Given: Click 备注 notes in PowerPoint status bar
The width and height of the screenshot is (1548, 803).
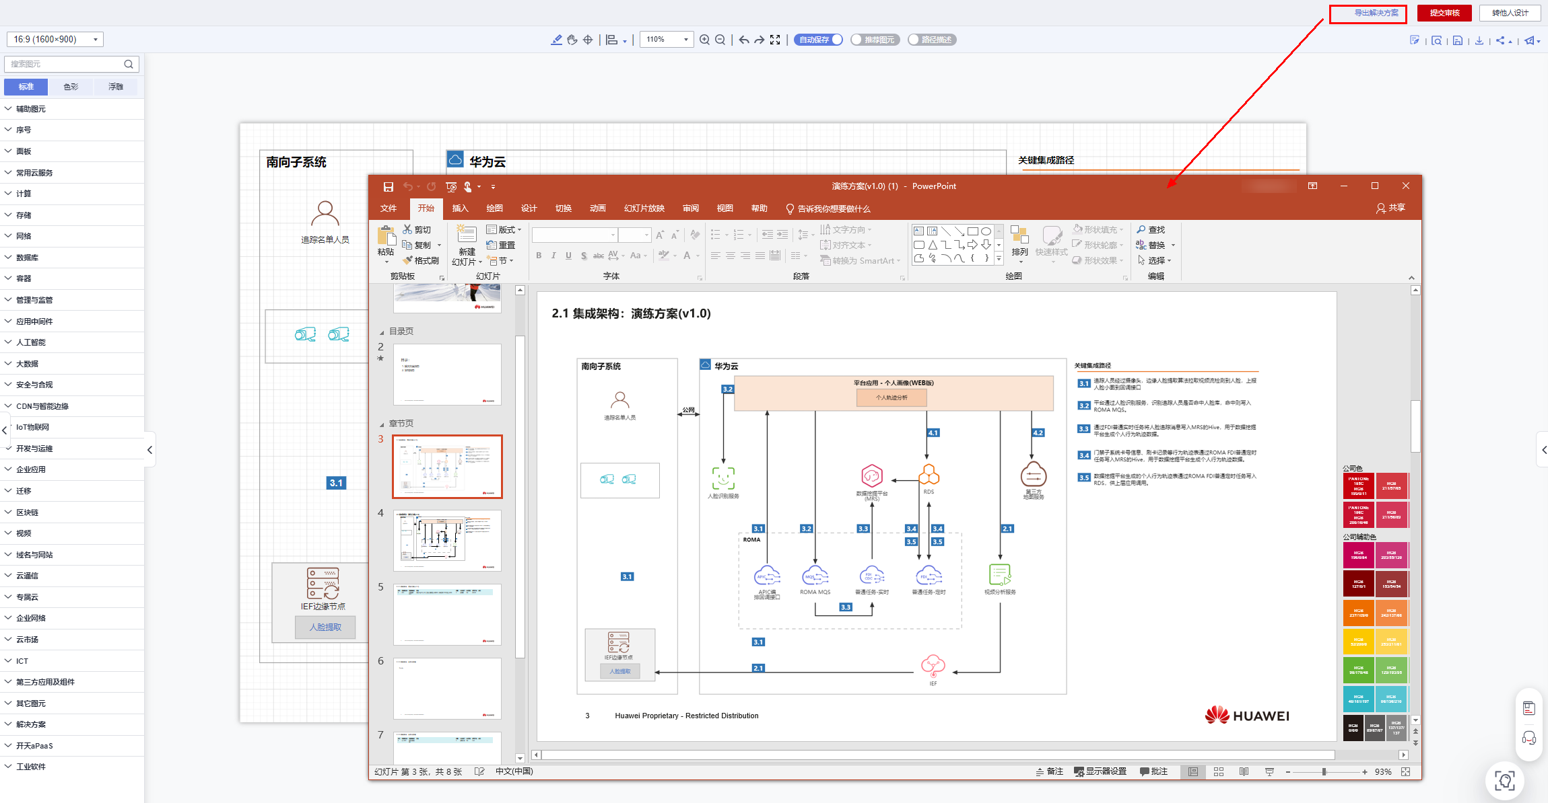Looking at the screenshot, I should tap(1049, 772).
